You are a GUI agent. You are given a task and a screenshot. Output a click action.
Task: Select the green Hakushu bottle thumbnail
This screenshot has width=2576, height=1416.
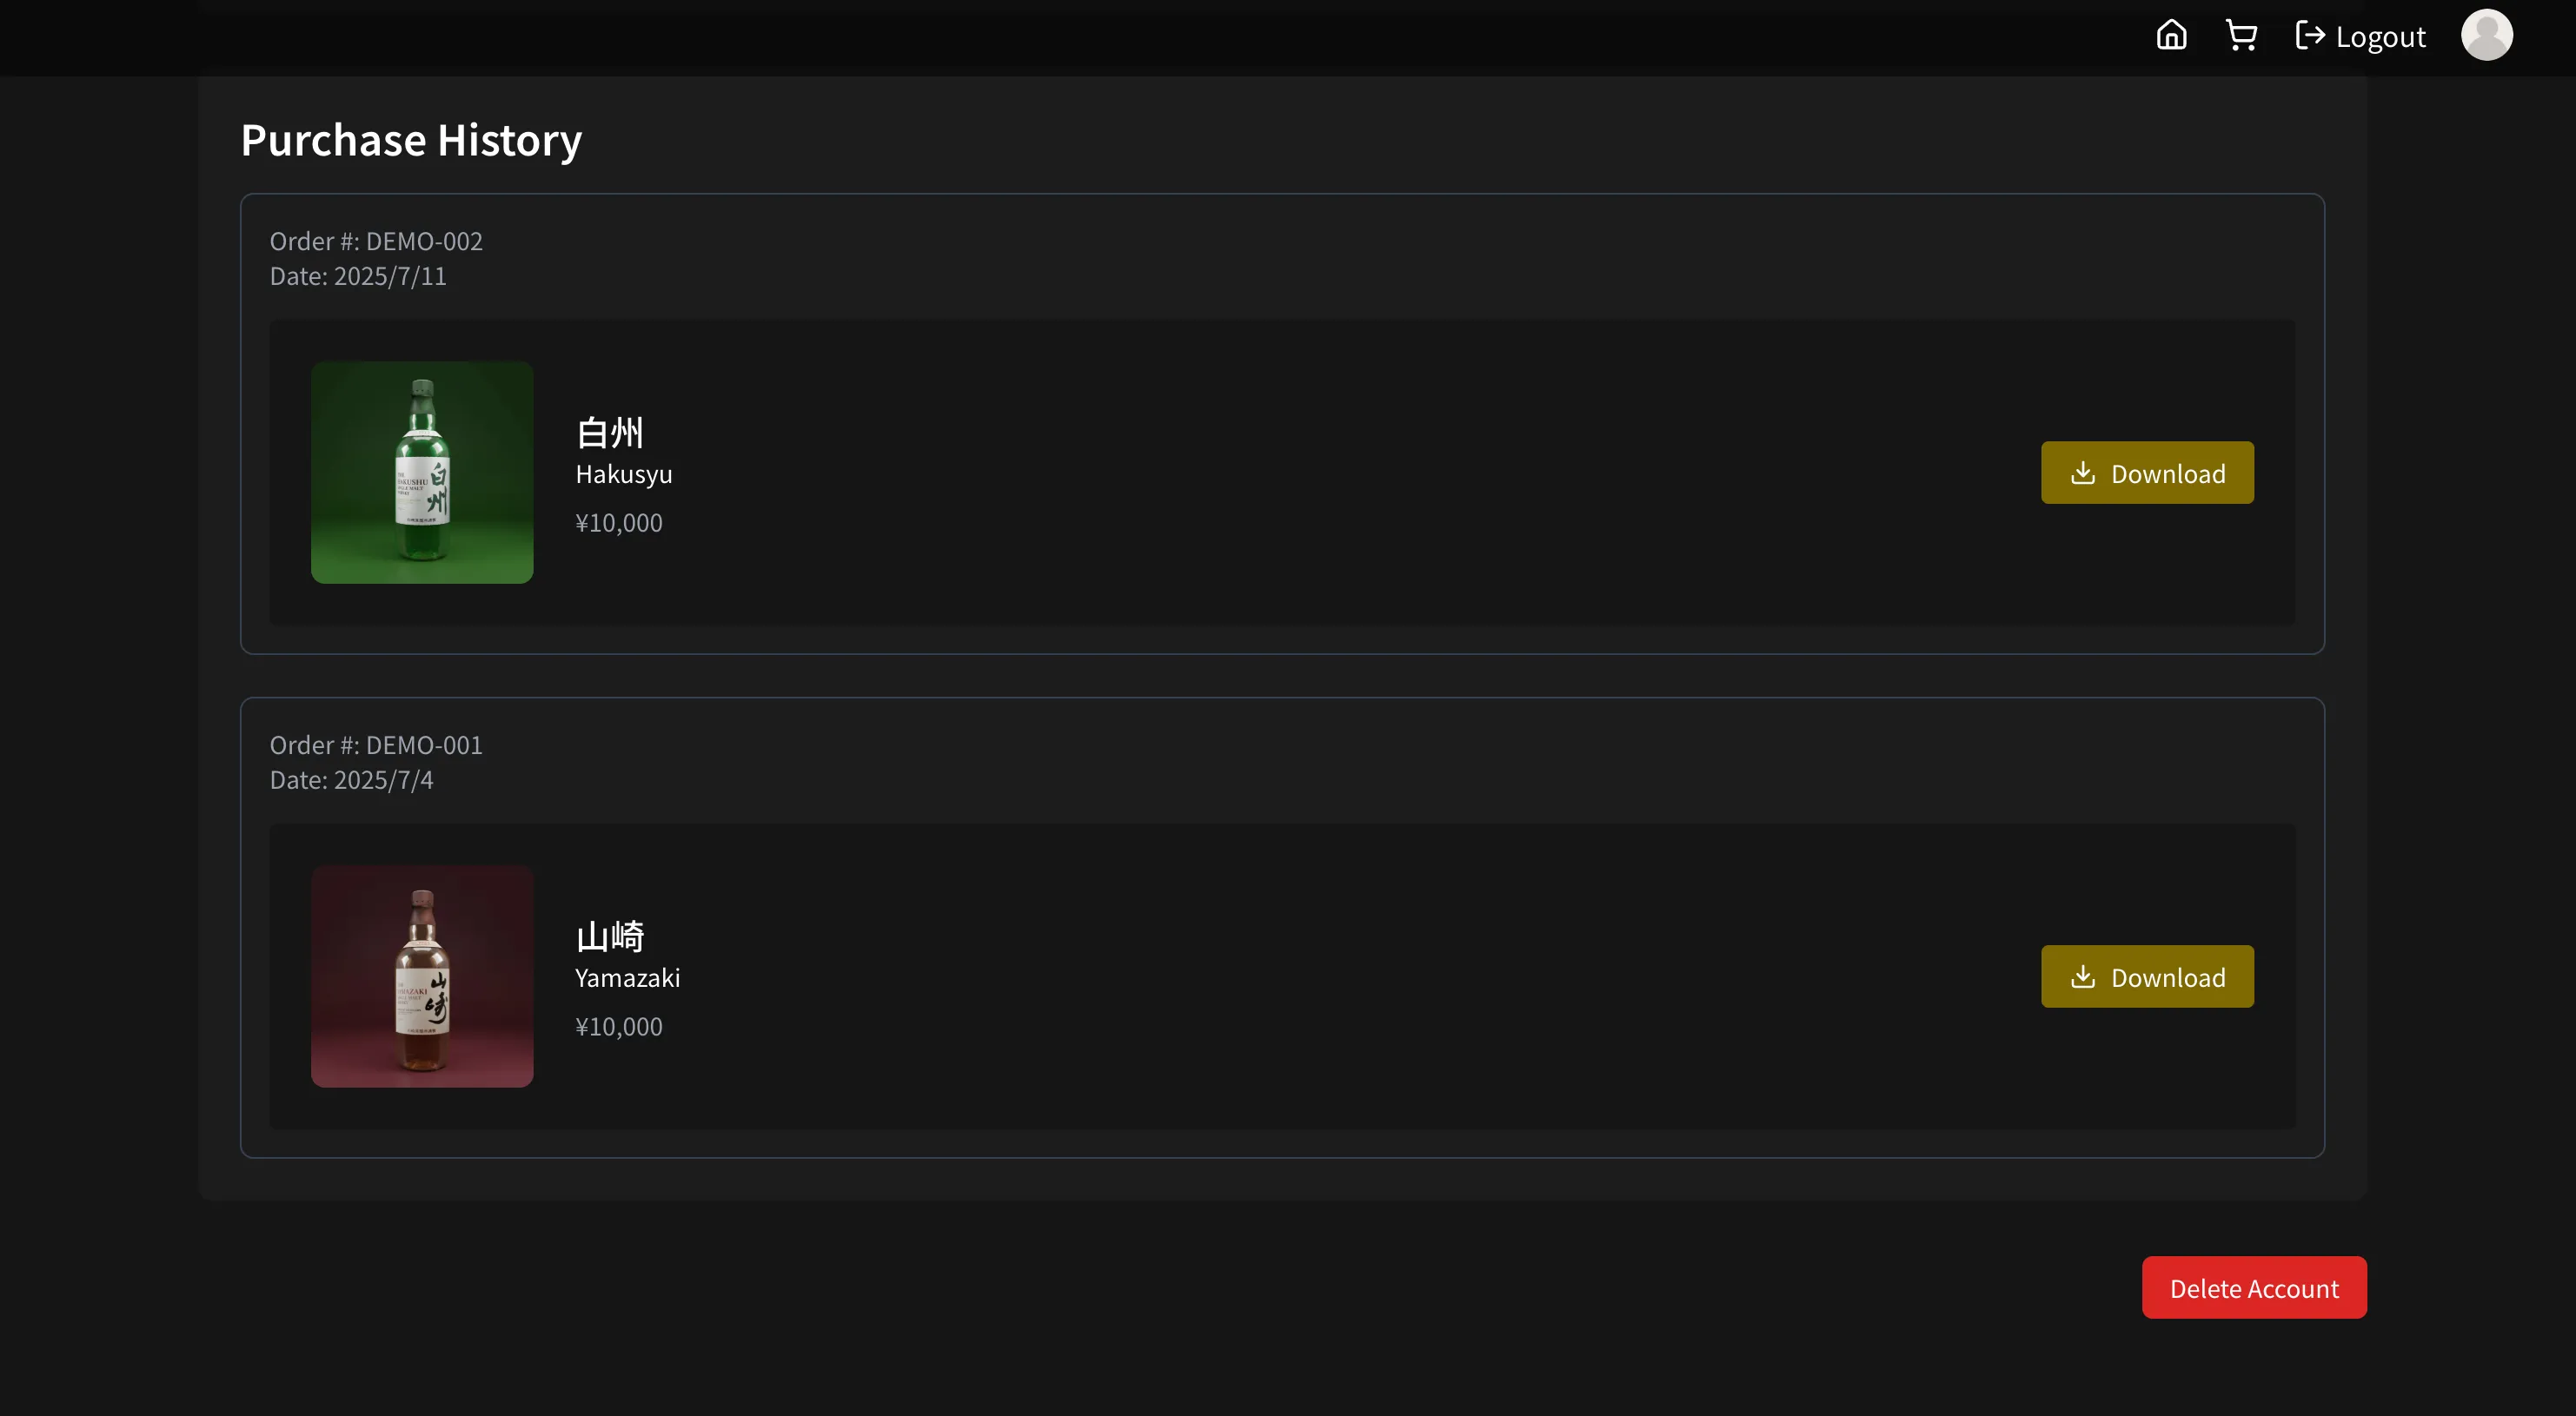coord(422,473)
